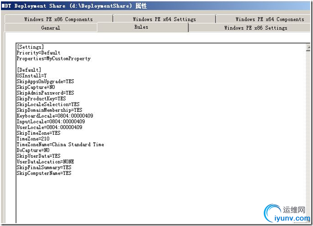
Task: Click the SkipAppsOnUpgrade=YES line
Action: (x=45, y=81)
